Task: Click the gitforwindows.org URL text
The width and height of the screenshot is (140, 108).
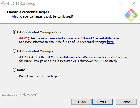Action: [19, 95]
